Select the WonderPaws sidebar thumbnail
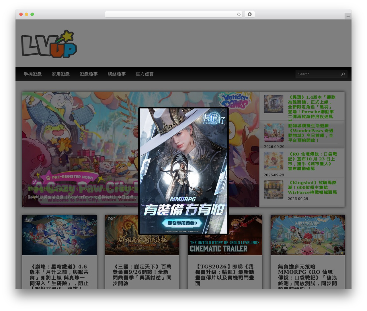Image resolution: width=367 pixels, height=311 pixels. pos(274,133)
